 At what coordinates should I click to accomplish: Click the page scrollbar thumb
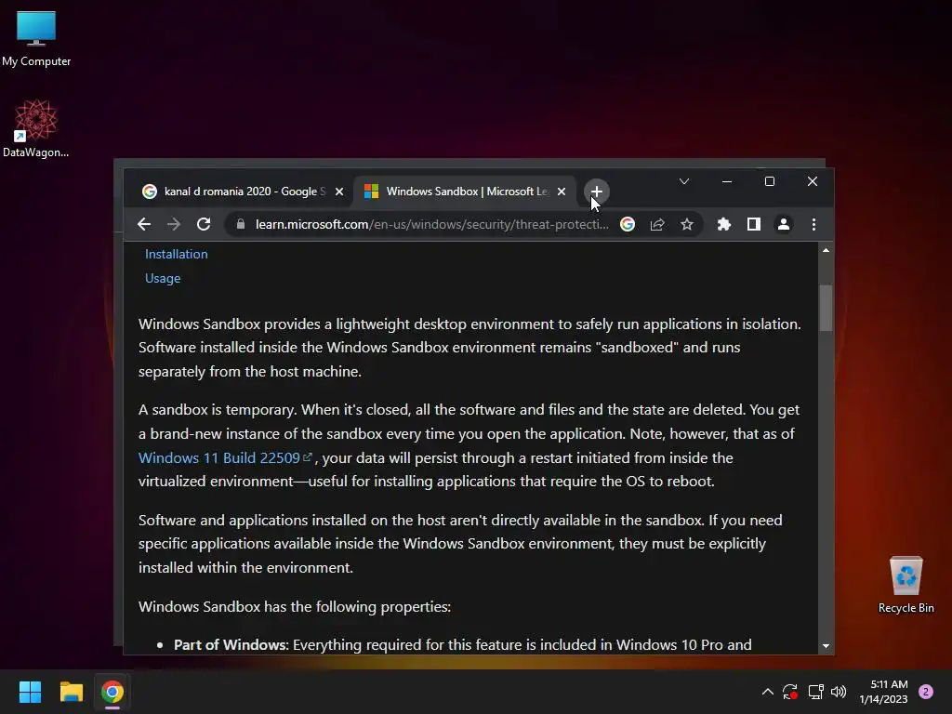[x=826, y=308]
